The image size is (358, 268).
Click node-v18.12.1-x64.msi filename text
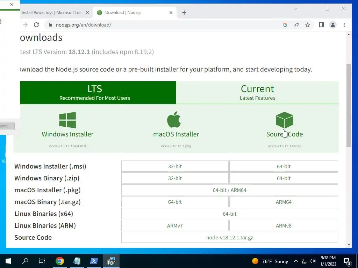point(67,146)
